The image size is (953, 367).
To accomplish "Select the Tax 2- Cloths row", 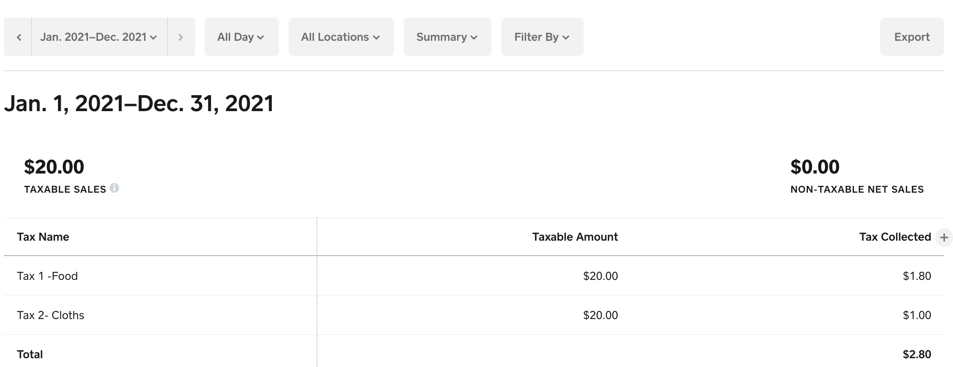I will tap(50, 315).
